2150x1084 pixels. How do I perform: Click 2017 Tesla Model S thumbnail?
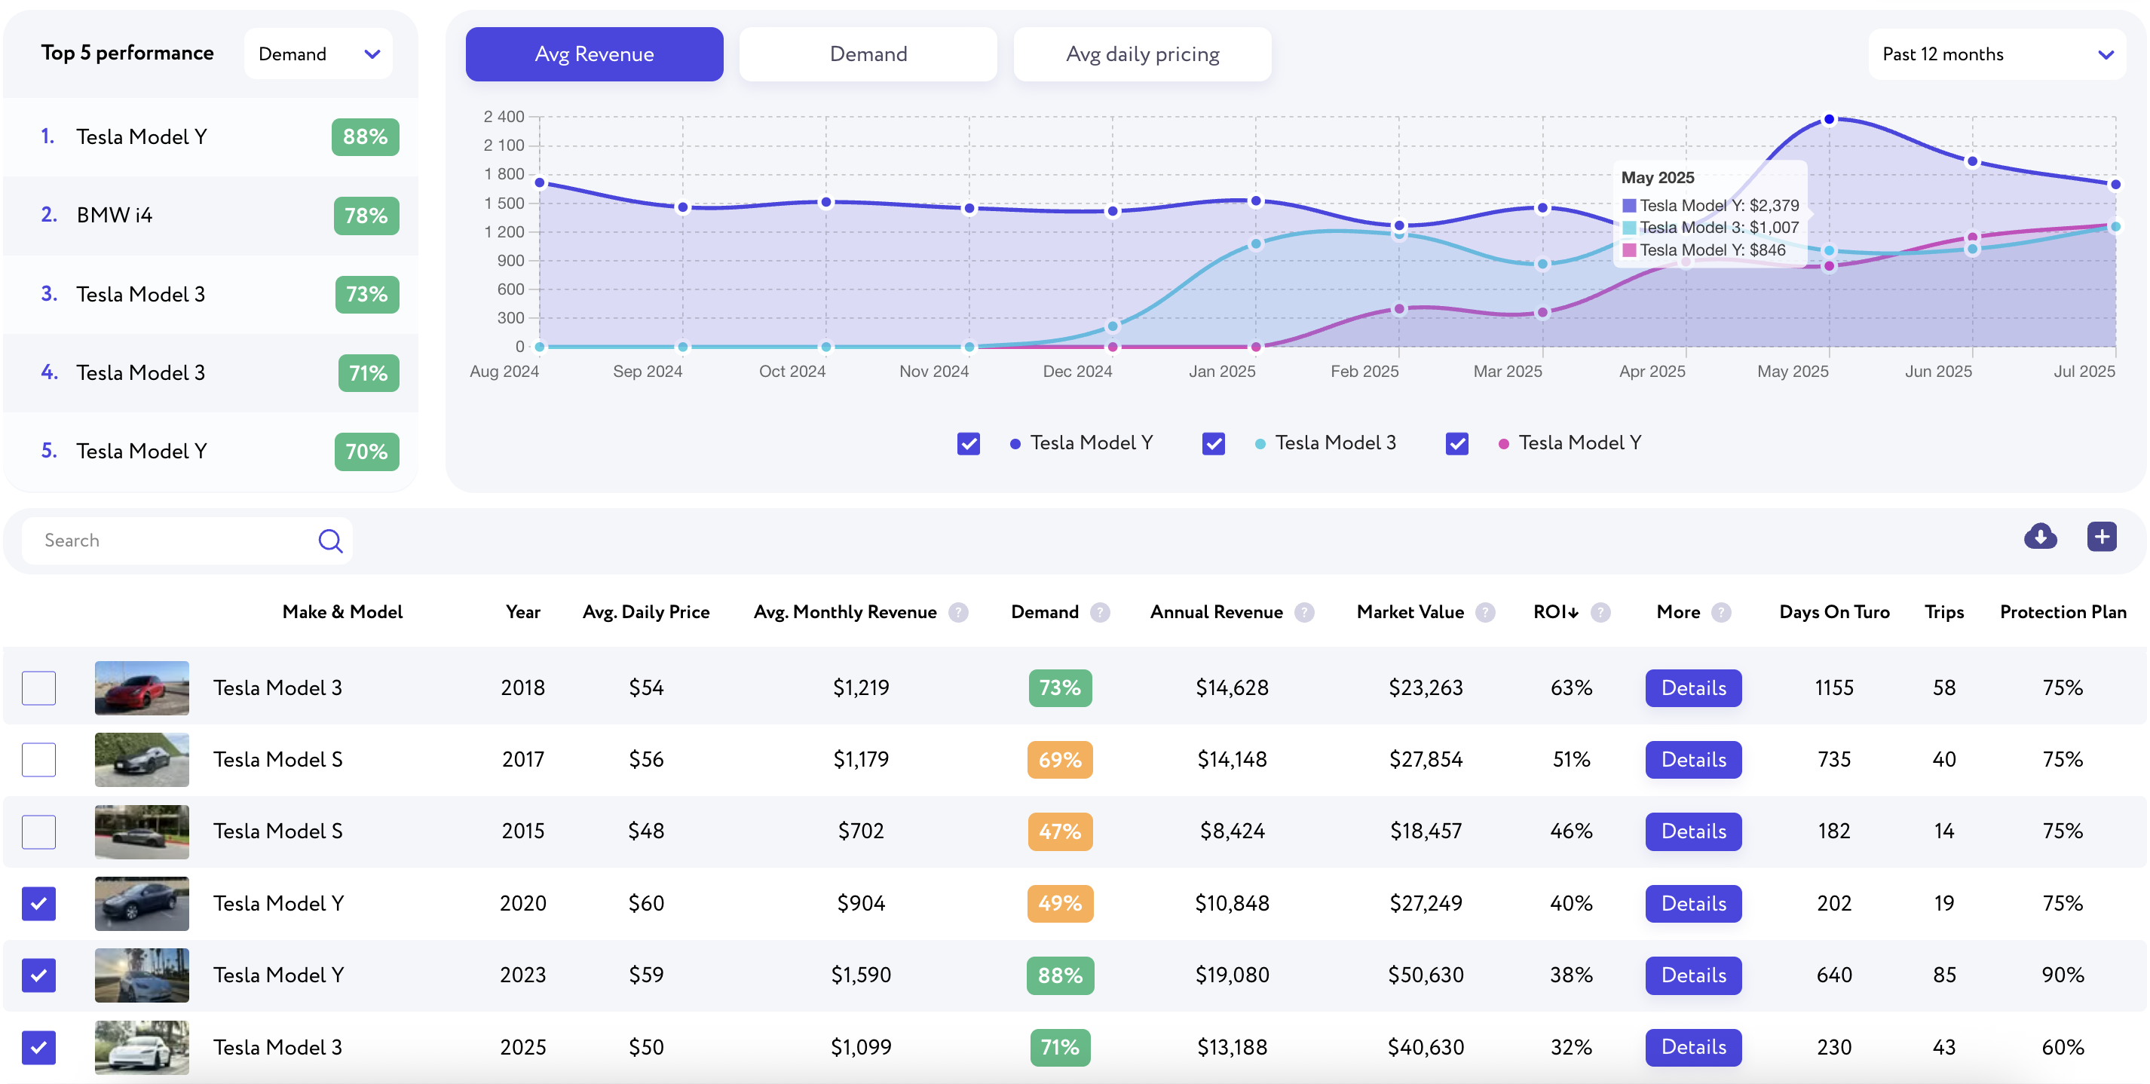(x=142, y=760)
